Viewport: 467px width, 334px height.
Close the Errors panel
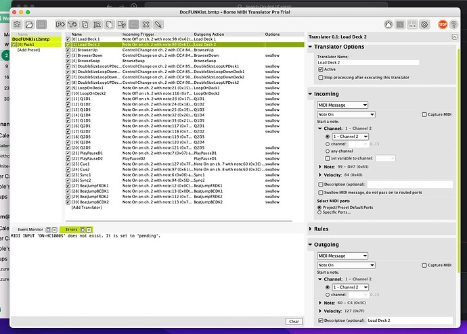(x=89, y=230)
